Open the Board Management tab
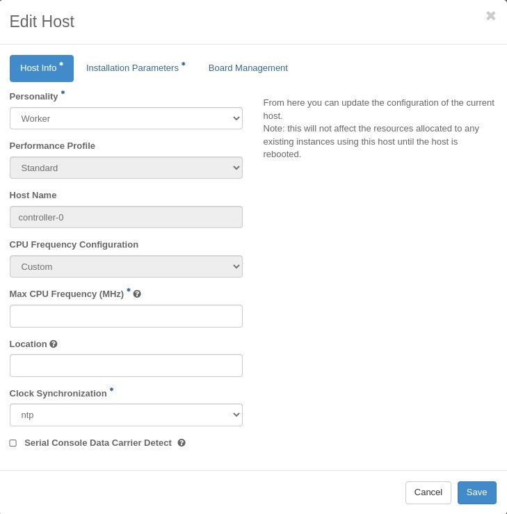Image resolution: width=507 pixels, height=514 pixels. tap(248, 68)
